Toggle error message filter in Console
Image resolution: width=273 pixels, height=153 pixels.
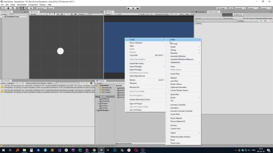[92, 83]
